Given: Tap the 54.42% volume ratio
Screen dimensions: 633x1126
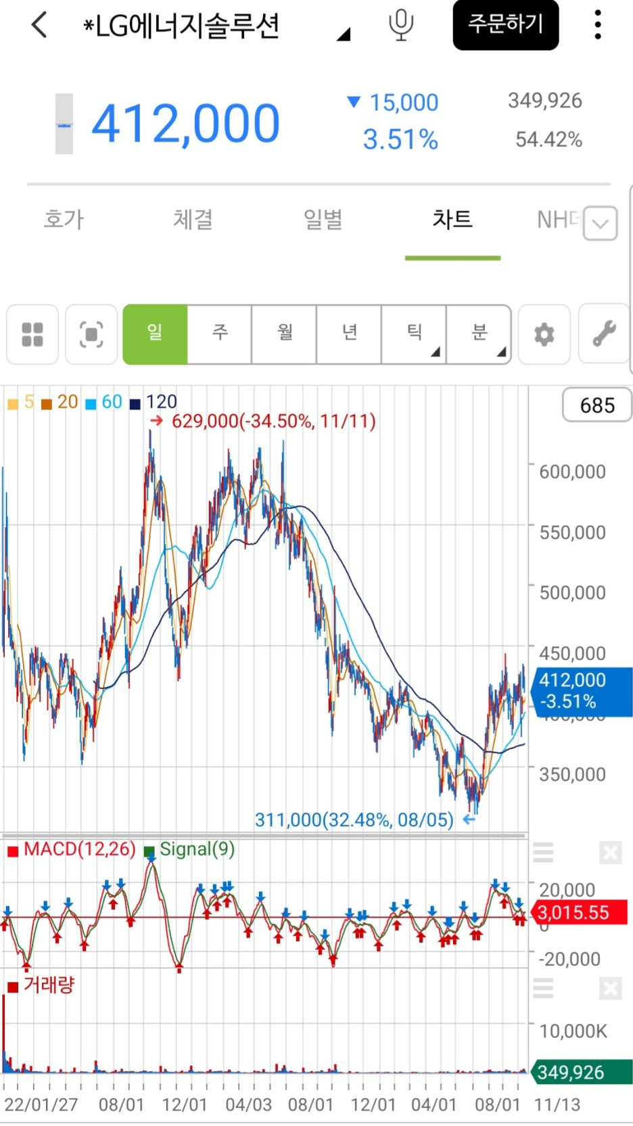Looking at the screenshot, I should coord(548,139).
